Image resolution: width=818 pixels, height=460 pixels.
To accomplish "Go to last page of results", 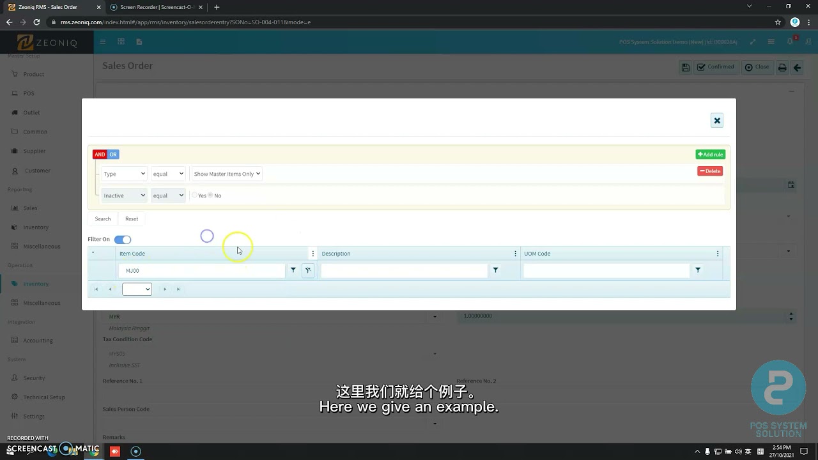I will click(178, 289).
